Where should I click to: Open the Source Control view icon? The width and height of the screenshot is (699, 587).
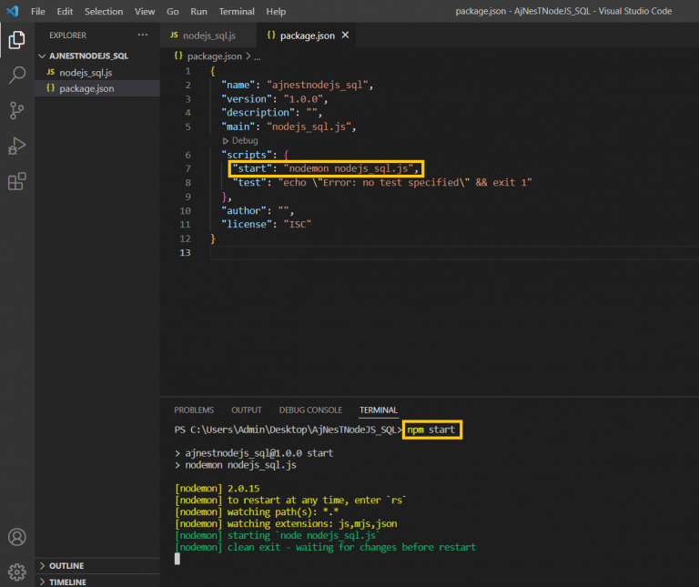tap(16, 111)
